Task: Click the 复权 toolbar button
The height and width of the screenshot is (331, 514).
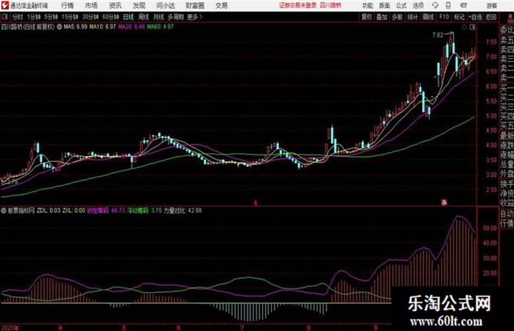Action: coord(367,17)
